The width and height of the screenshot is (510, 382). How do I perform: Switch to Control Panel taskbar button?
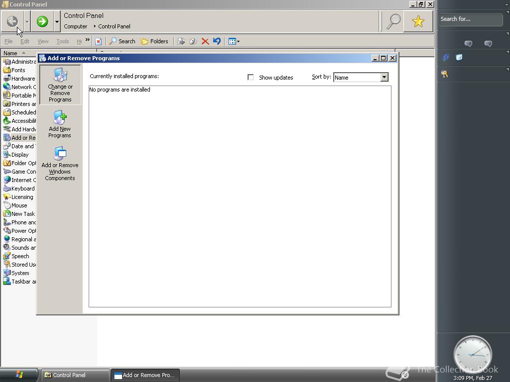point(75,375)
